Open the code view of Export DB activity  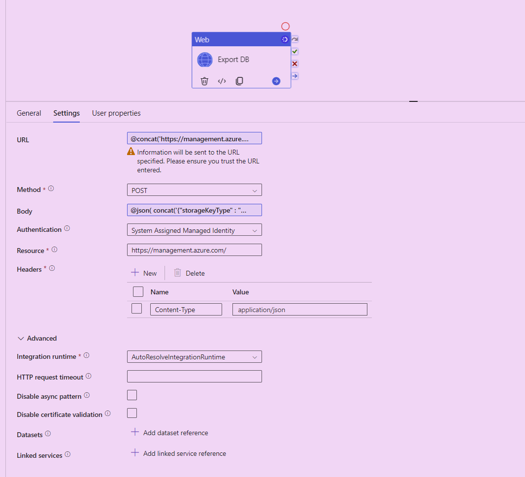(x=222, y=81)
